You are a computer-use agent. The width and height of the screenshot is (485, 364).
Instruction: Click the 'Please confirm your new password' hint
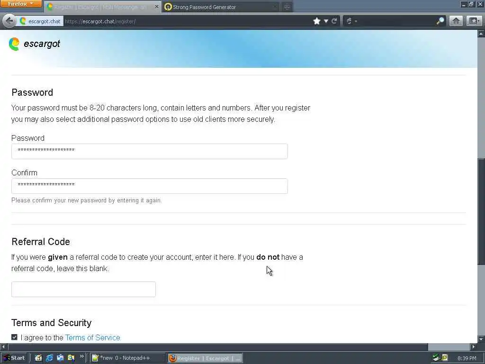point(86,200)
